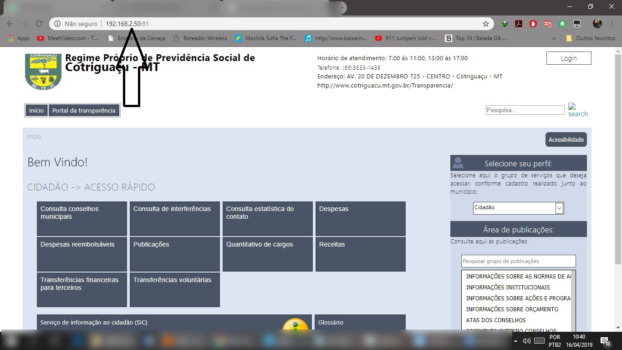Click the Login button
Image resolution: width=622 pixels, height=350 pixels.
(x=569, y=58)
